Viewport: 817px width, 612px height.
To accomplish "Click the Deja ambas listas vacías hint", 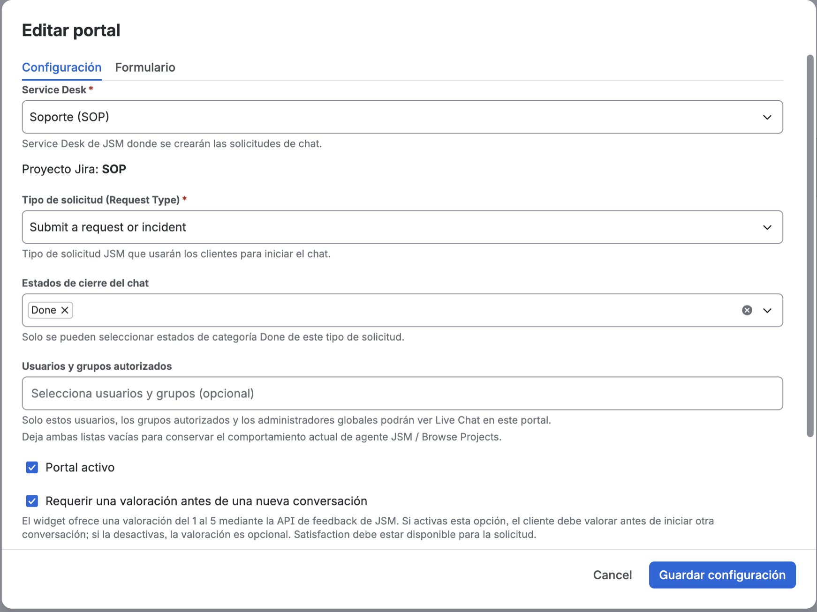I will coord(262,437).
